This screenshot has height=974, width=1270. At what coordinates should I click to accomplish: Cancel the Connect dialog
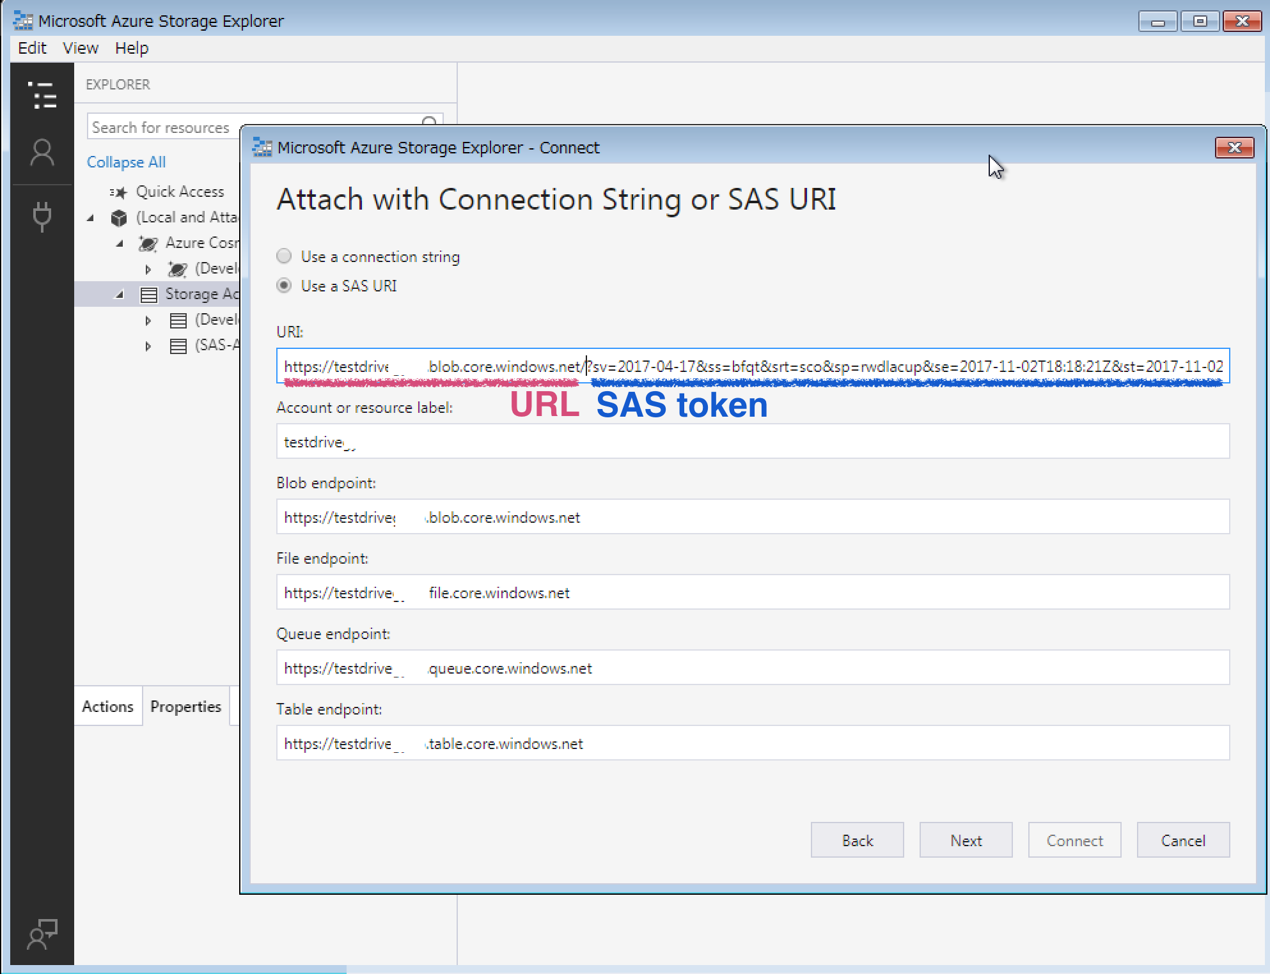click(1183, 840)
